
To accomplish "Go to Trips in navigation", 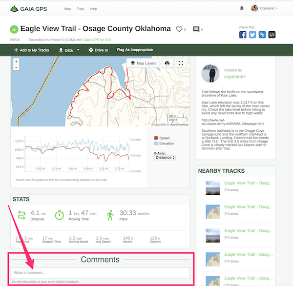I will click(x=81, y=9).
